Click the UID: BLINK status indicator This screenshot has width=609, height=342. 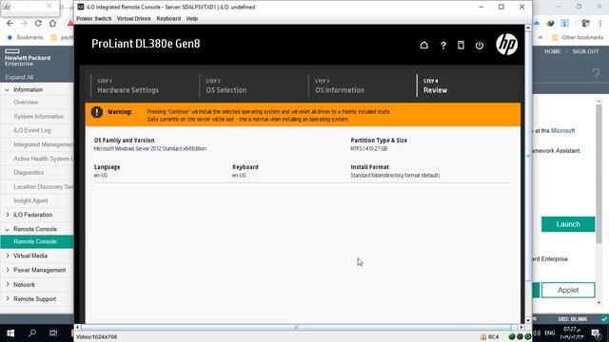(x=573, y=319)
